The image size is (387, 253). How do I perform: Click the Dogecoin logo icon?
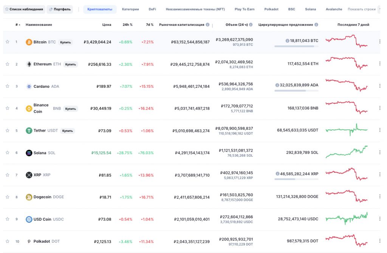(x=29, y=197)
